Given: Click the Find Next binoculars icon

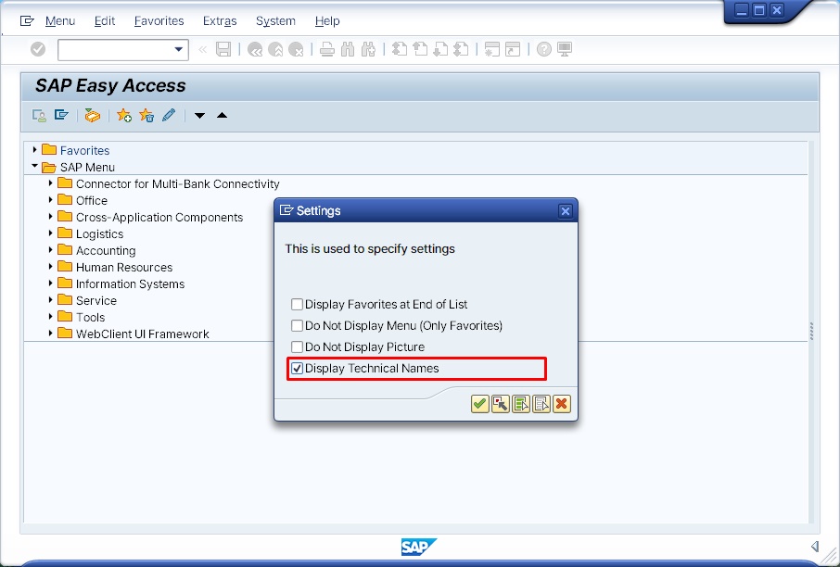Looking at the screenshot, I should (369, 50).
